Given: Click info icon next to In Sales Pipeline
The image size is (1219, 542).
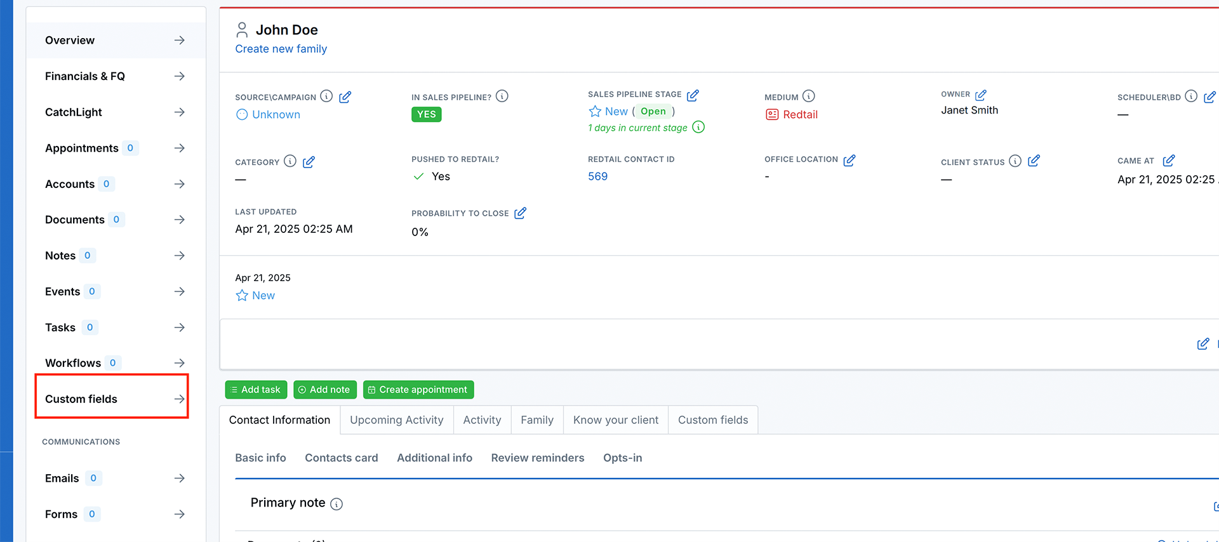Looking at the screenshot, I should coord(502,96).
